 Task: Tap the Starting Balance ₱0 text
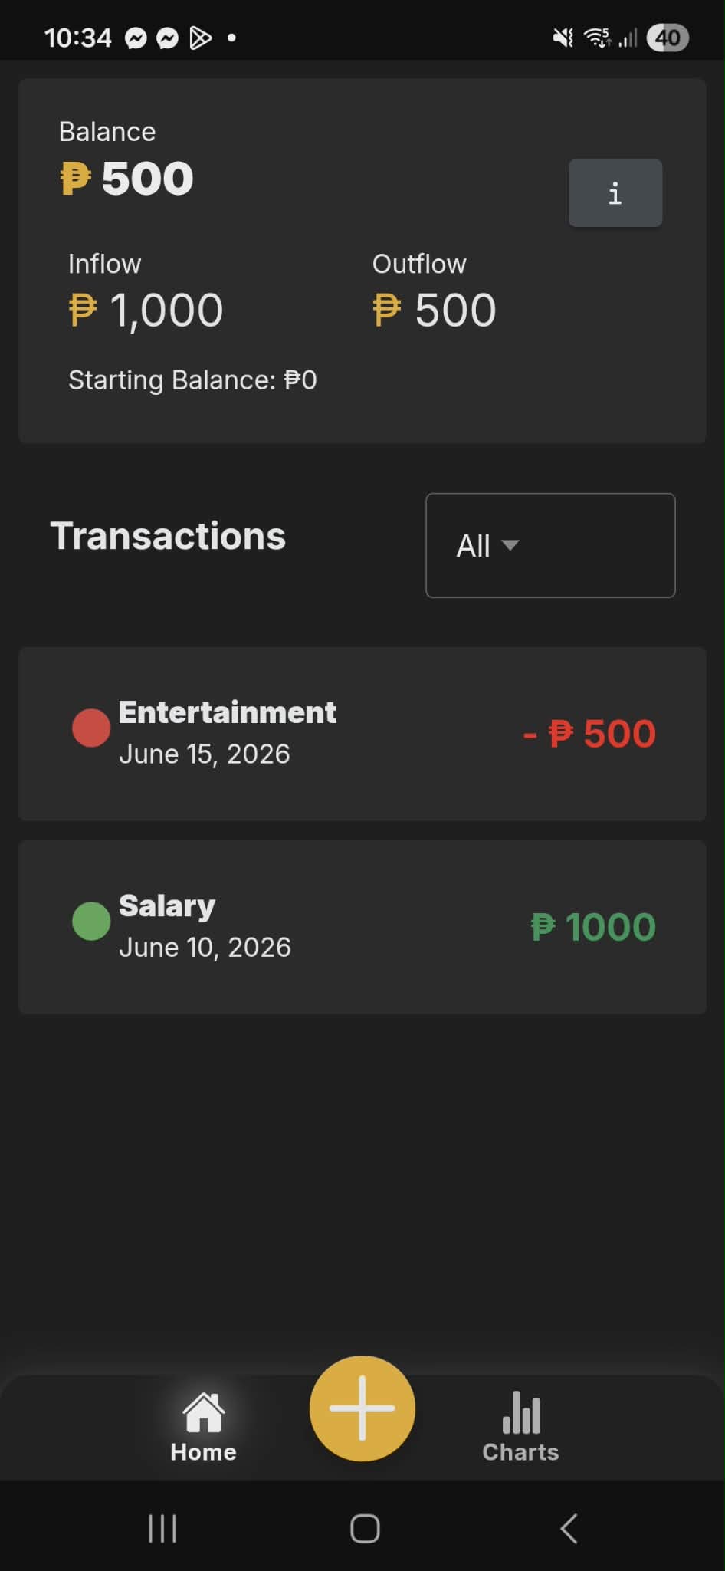192,380
